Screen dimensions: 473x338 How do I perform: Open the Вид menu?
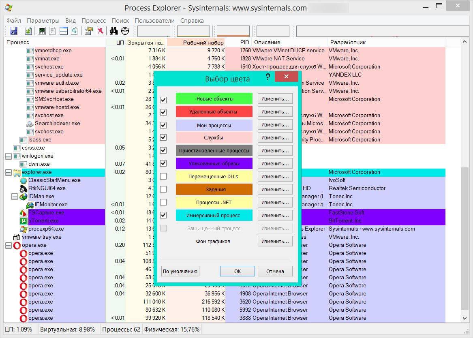(x=71, y=21)
